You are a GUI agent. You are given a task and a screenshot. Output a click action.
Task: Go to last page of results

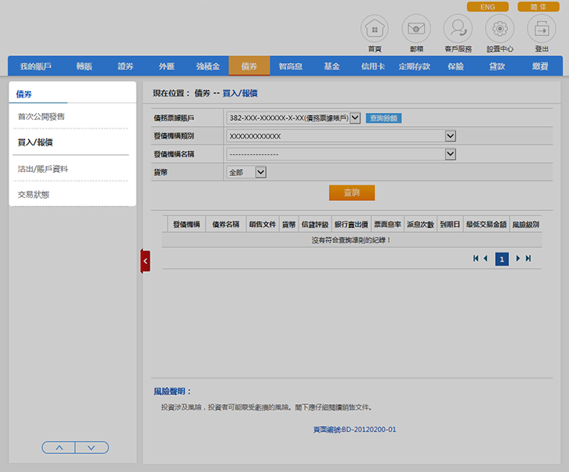pos(528,259)
